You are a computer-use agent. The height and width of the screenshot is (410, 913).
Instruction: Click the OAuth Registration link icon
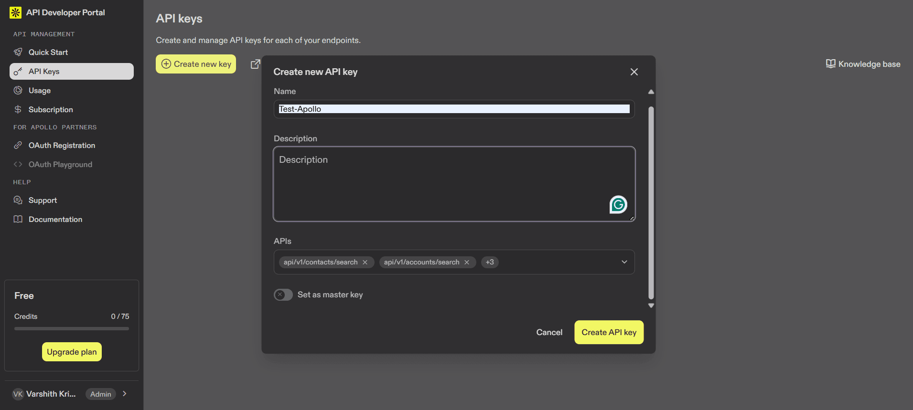click(x=18, y=145)
